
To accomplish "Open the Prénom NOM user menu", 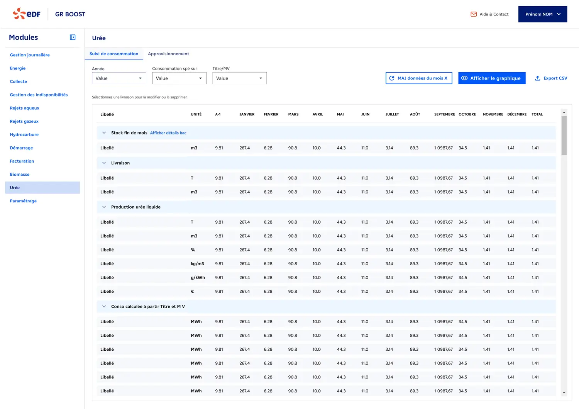I will point(543,14).
